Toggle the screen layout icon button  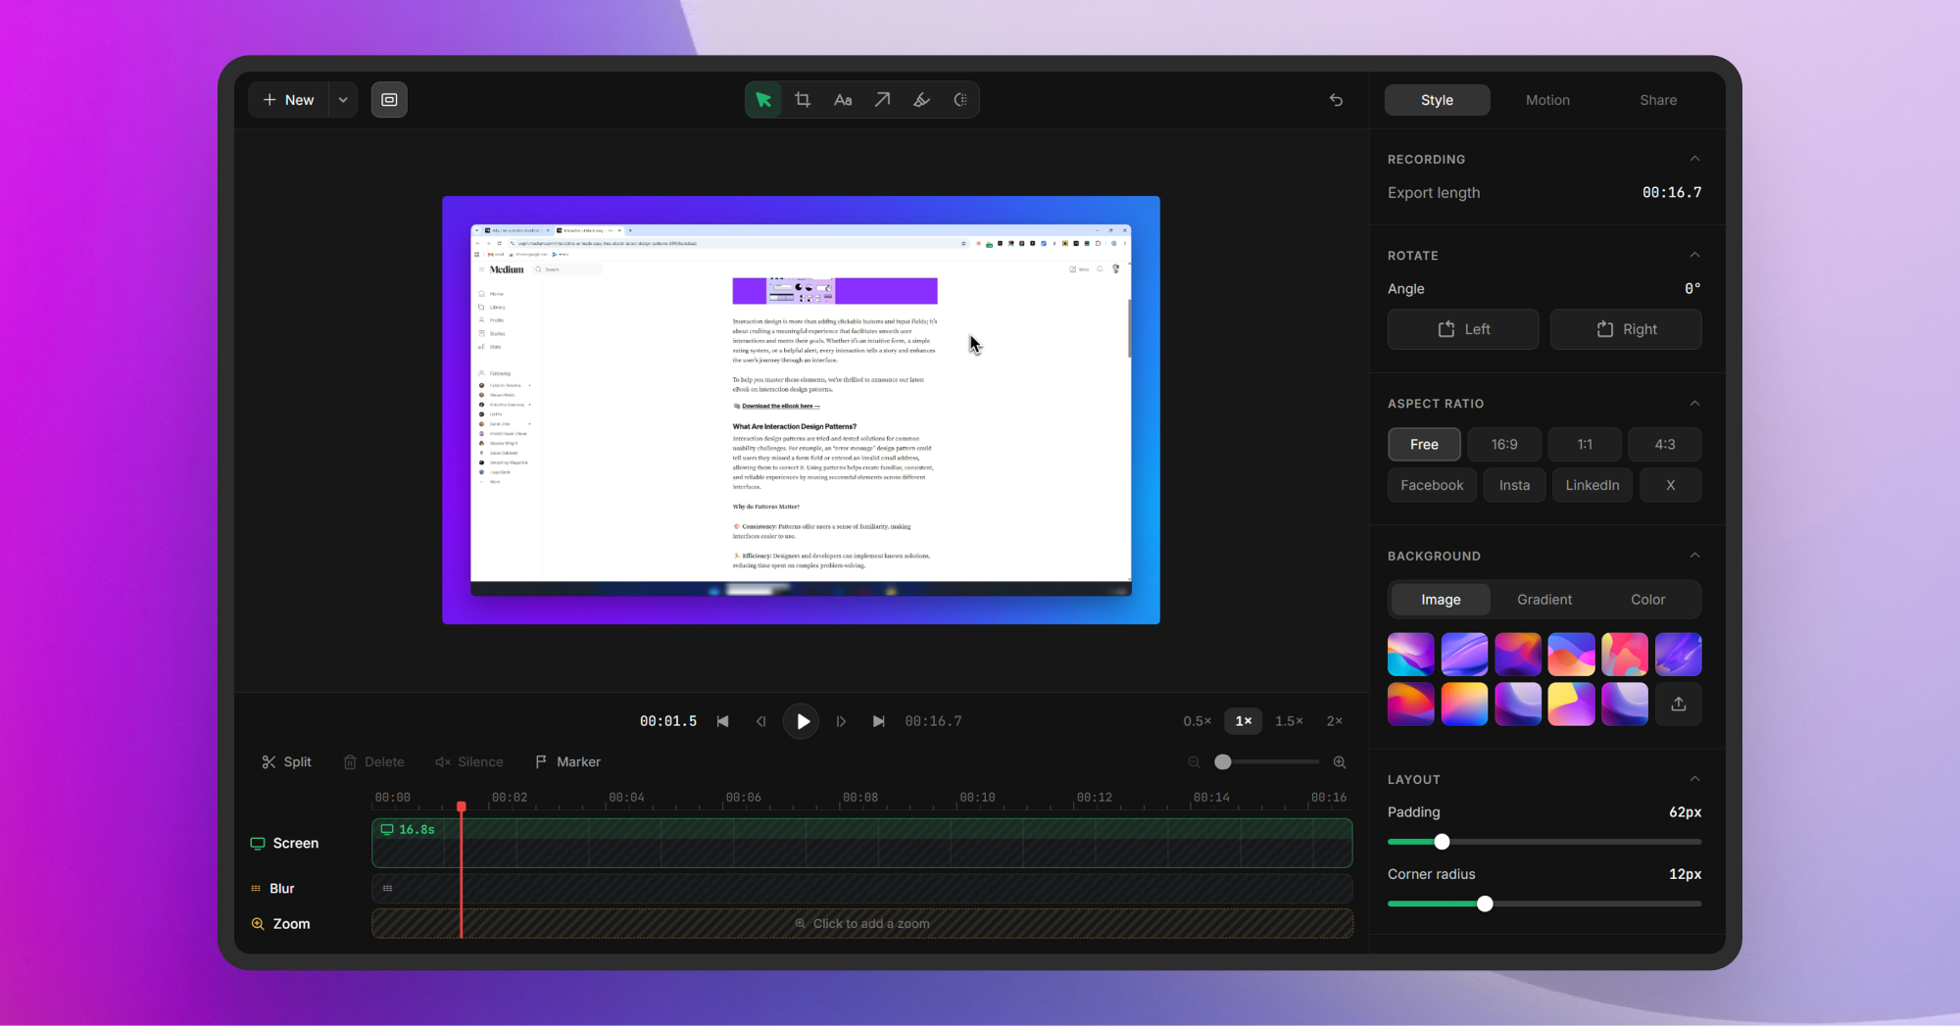pos(389,100)
